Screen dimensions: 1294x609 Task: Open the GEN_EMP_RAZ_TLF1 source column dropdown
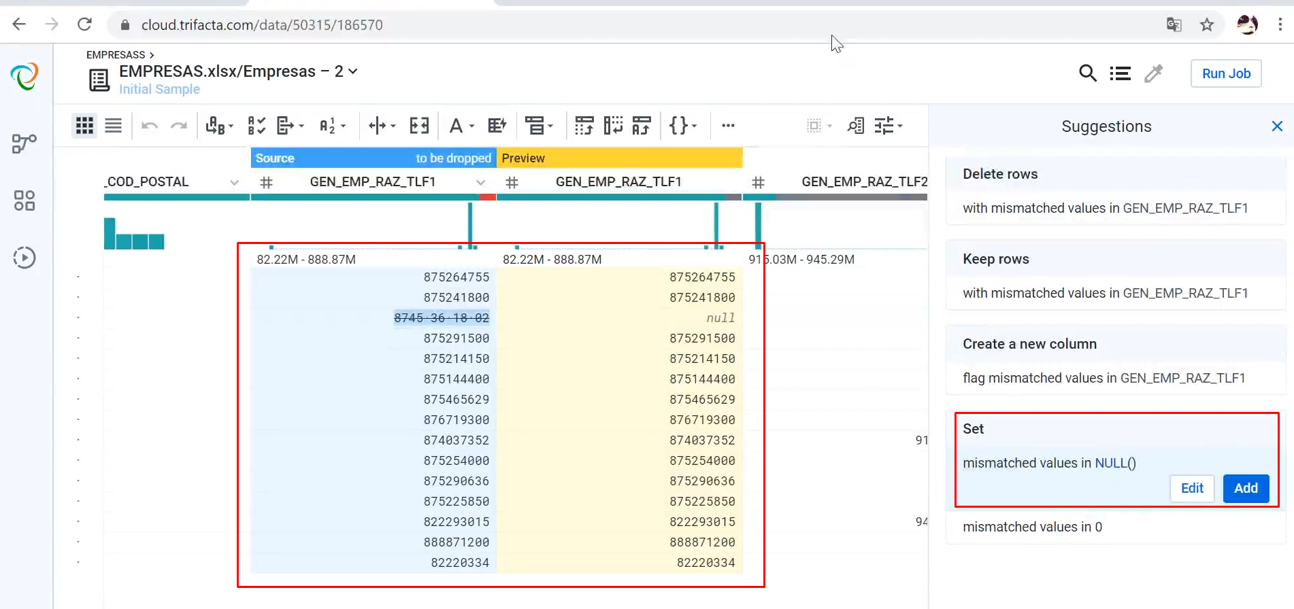pos(480,182)
